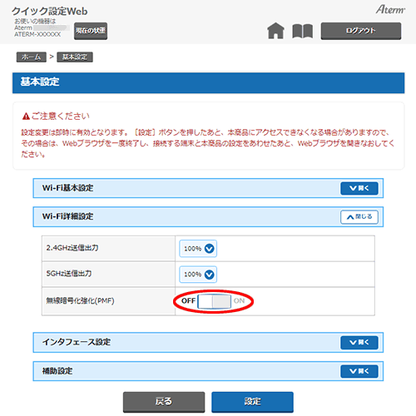Click the クイック設定Web title
Viewport: 416px width, 416px height.
point(49,11)
